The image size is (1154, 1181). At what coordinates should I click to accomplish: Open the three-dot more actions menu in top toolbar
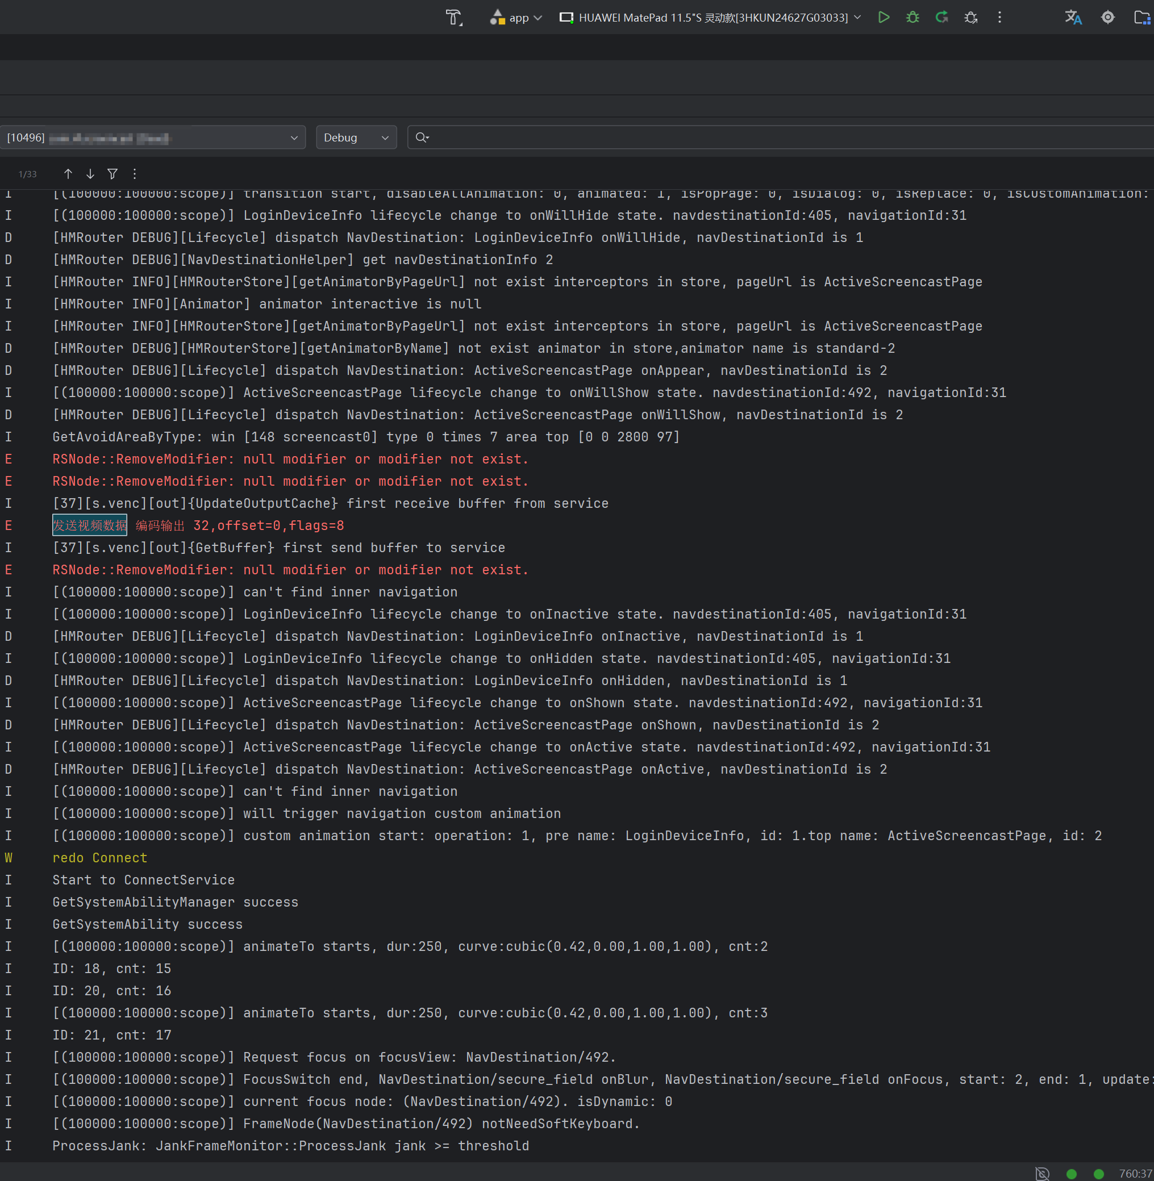click(x=999, y=18)
